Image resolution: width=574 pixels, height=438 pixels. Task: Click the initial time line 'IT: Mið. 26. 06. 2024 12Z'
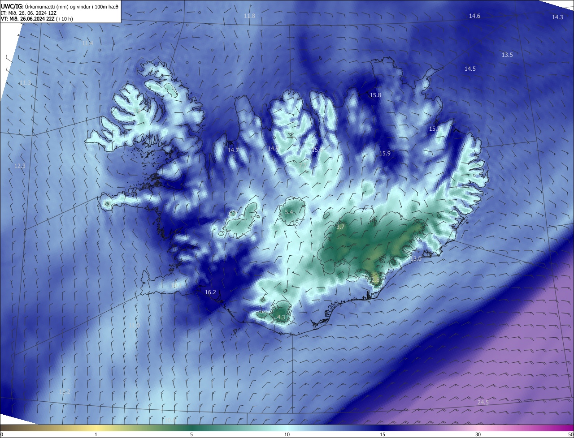(x=28, y=13)
